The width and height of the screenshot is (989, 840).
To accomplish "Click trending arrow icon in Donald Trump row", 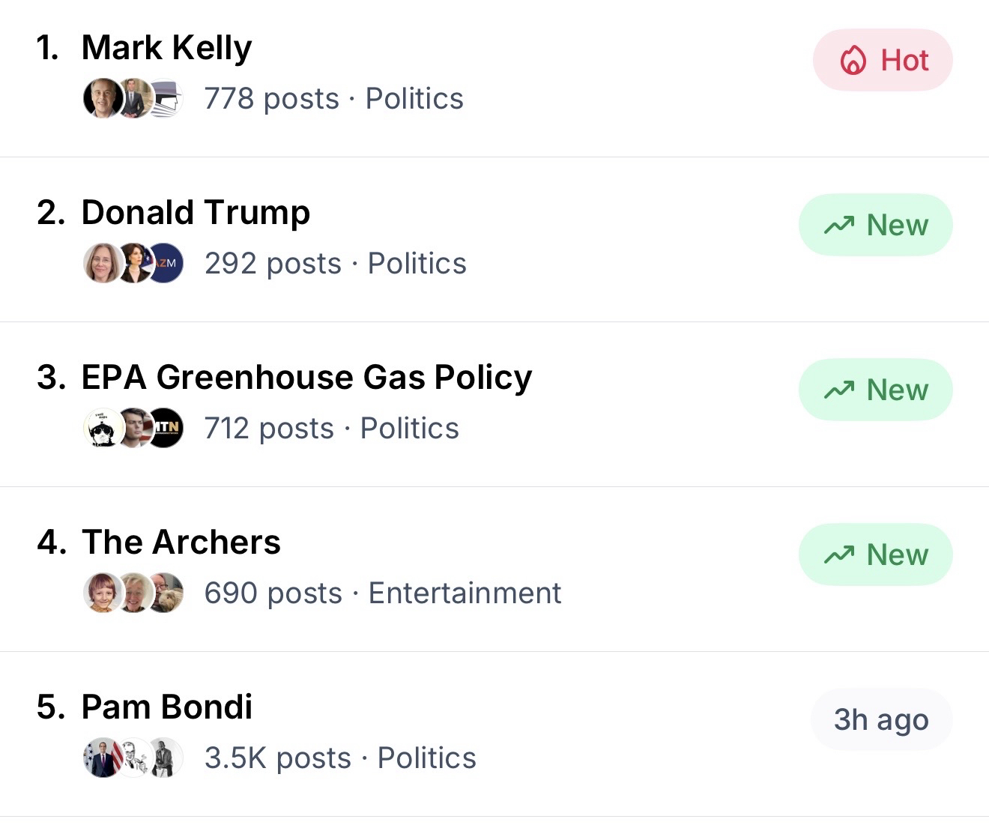I will click(839, 226).
